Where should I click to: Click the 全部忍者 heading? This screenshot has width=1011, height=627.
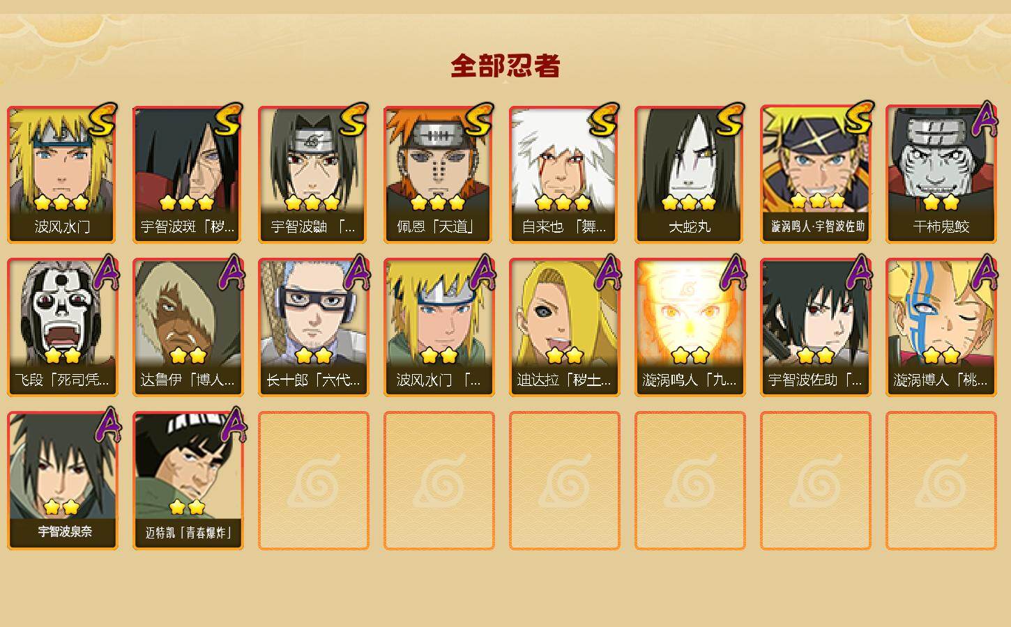point(505,66)
